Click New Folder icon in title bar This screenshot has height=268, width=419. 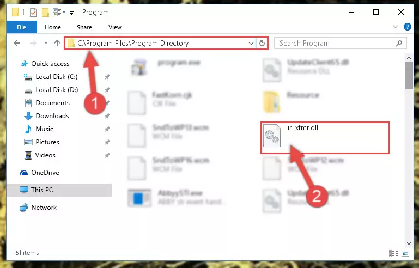click(x=45, y=13)
